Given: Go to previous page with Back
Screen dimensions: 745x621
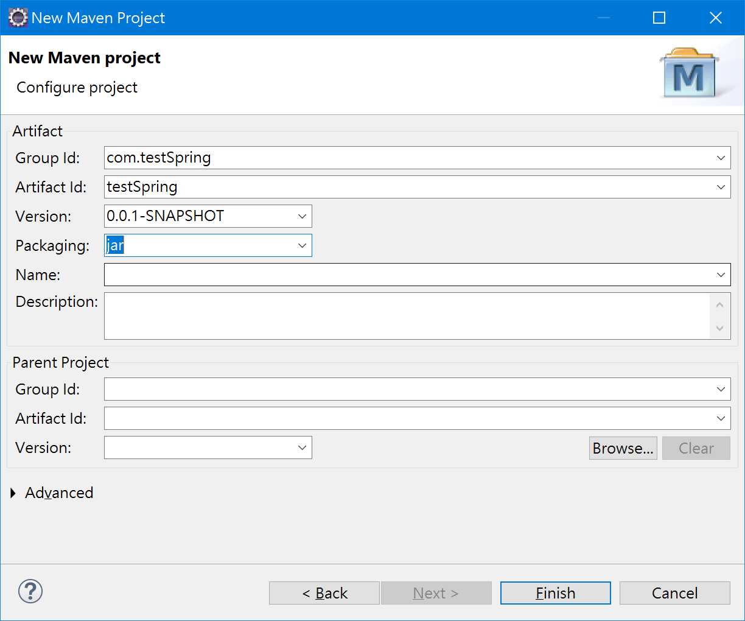Looking at the screenshot, I should click(x=324, y=593).
